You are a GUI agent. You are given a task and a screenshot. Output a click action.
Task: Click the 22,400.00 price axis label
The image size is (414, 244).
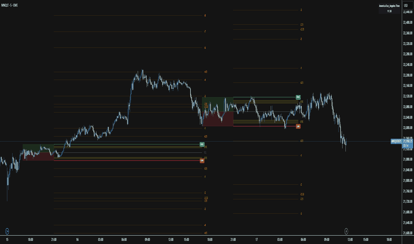point(408,23)
